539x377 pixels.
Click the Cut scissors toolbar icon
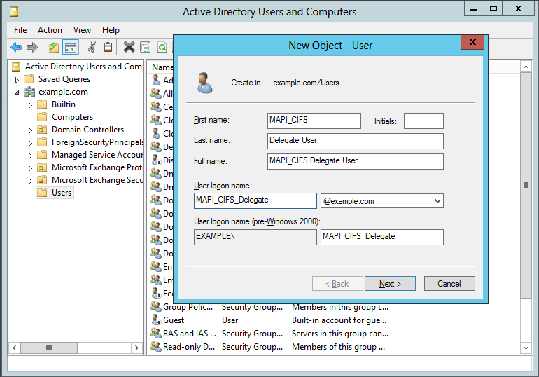click(x=92, y=47)
